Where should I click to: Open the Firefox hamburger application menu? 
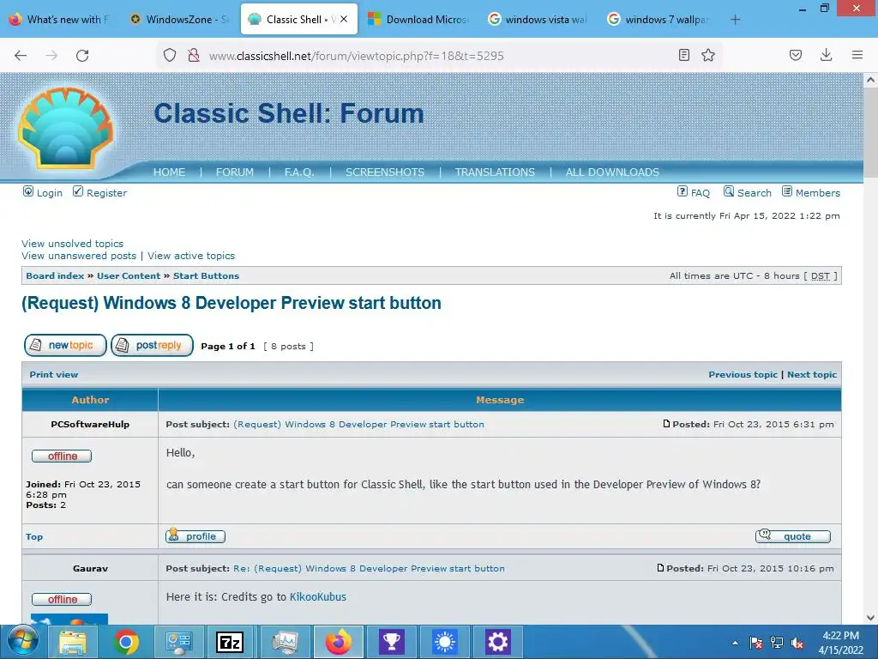coord(857,55)
